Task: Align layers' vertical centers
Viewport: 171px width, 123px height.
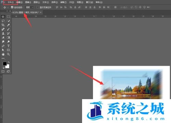Action: click(x=61, y=7)
